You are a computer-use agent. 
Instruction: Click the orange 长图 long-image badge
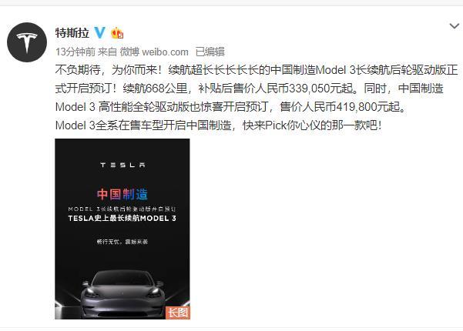[x=178, y=313]
